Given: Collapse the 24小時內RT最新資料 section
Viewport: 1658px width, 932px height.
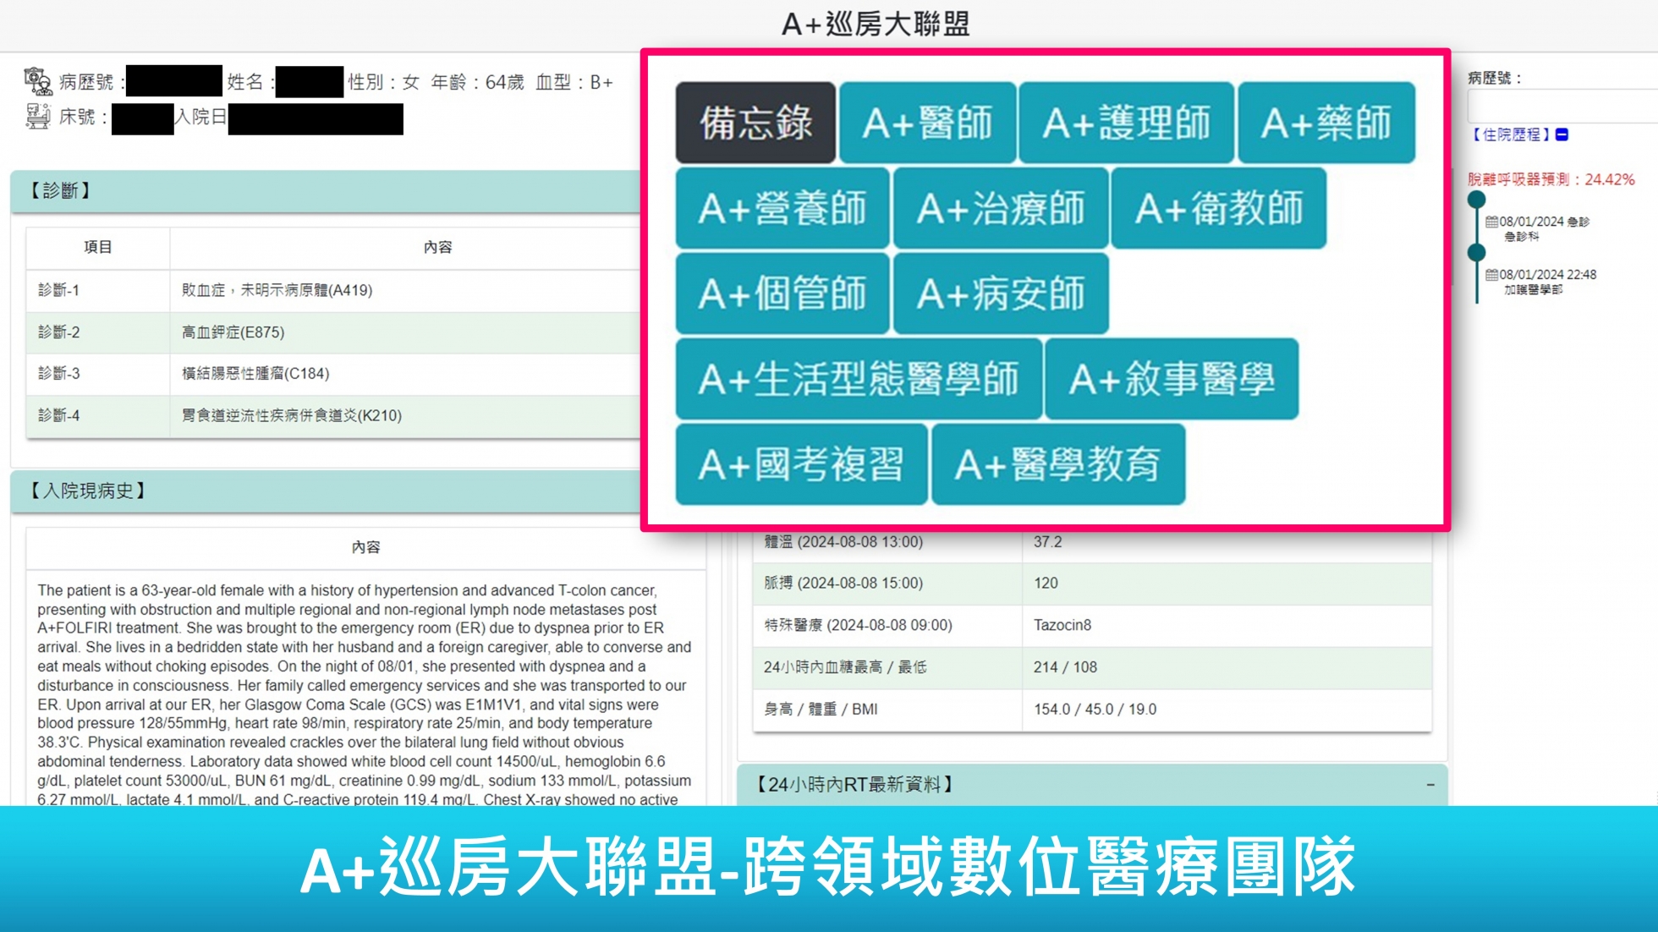Looking at the screenshot, I should [1430, 785].
